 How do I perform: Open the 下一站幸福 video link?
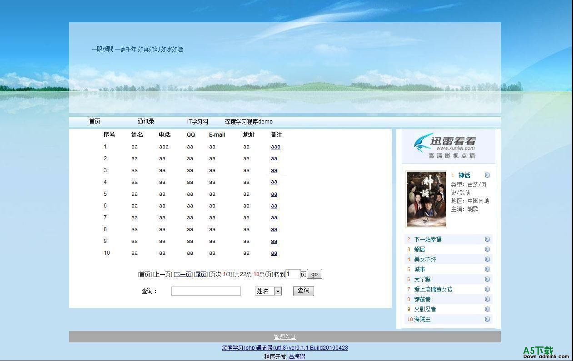[x=428, y=239]
